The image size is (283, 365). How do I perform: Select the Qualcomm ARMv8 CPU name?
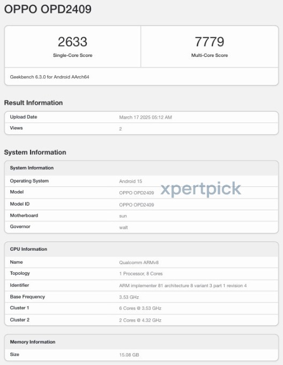coord(139,262)
